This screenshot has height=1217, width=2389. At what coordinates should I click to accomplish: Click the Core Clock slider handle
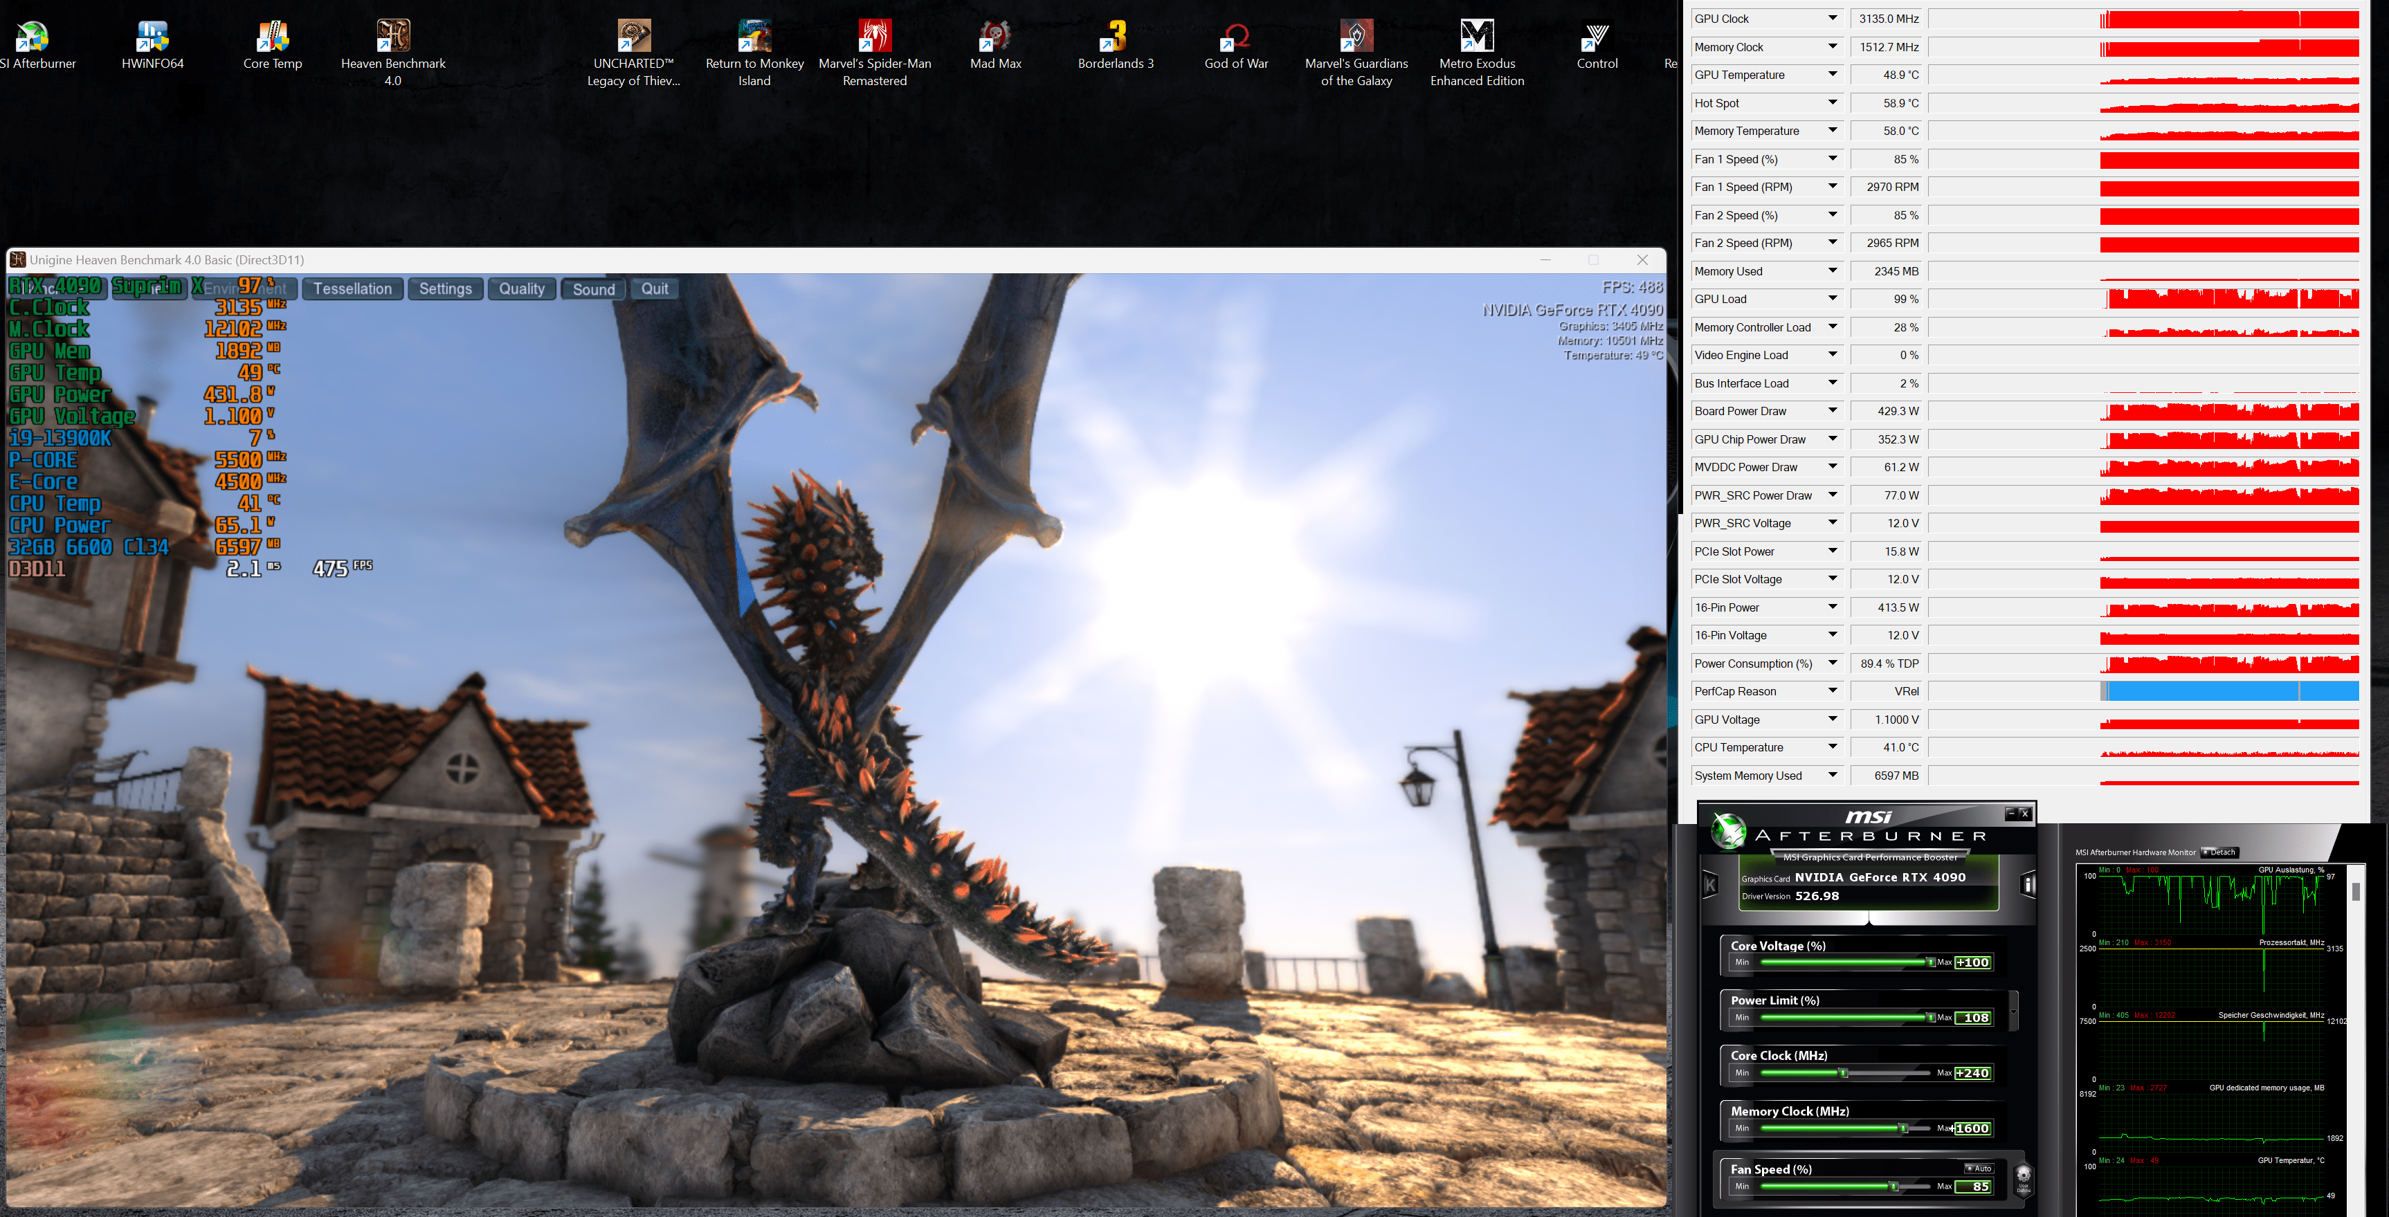click(1844, 1073)
